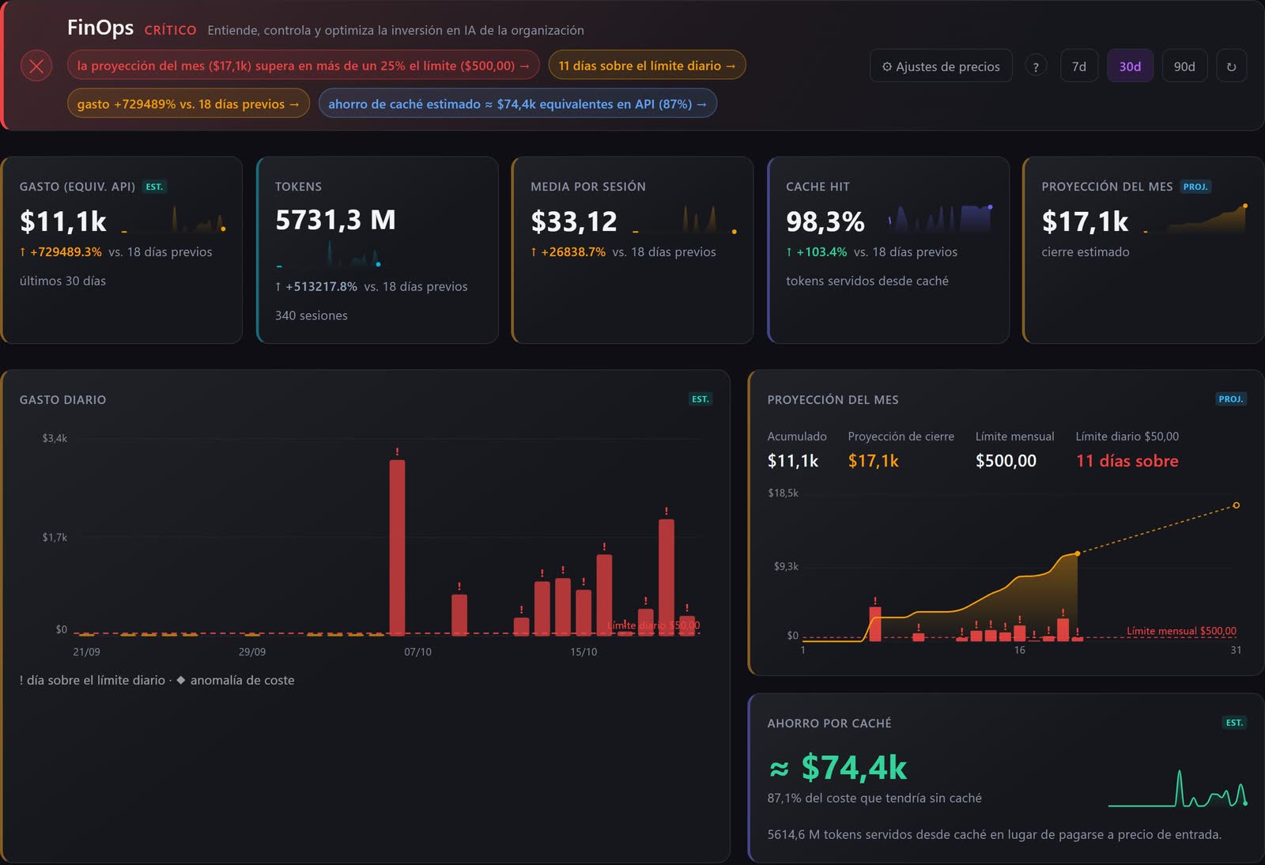Click the anomalía de coste legend entry

236,680
